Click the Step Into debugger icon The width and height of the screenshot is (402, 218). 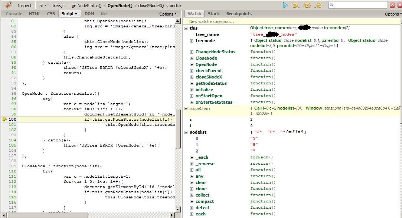coord(295,5)
